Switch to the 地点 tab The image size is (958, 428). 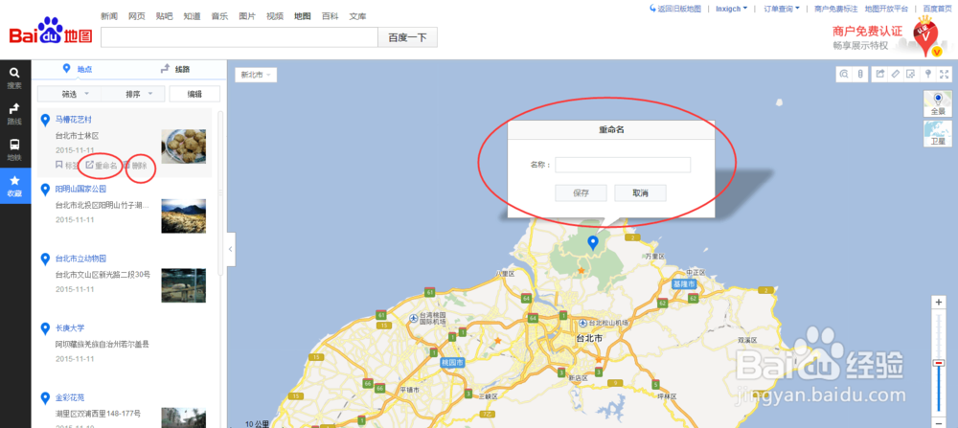[x=78, y=70]
